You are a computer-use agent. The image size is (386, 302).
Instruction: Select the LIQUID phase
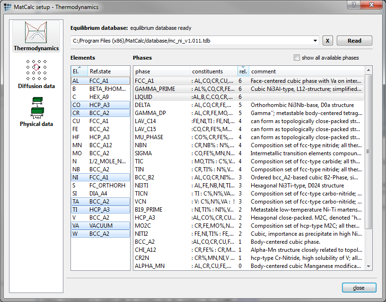(249, 97)
